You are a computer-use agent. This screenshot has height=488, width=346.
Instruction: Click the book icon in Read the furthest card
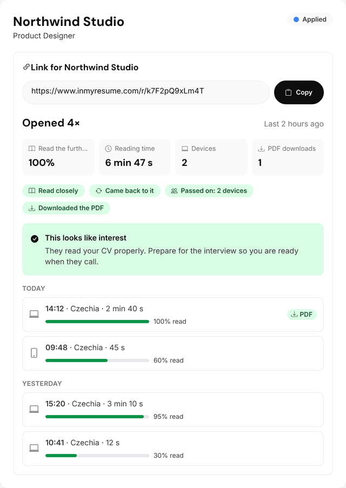32,149
